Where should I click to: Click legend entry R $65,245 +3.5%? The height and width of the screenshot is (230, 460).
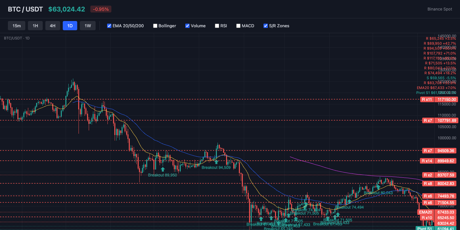coord(441,38)
